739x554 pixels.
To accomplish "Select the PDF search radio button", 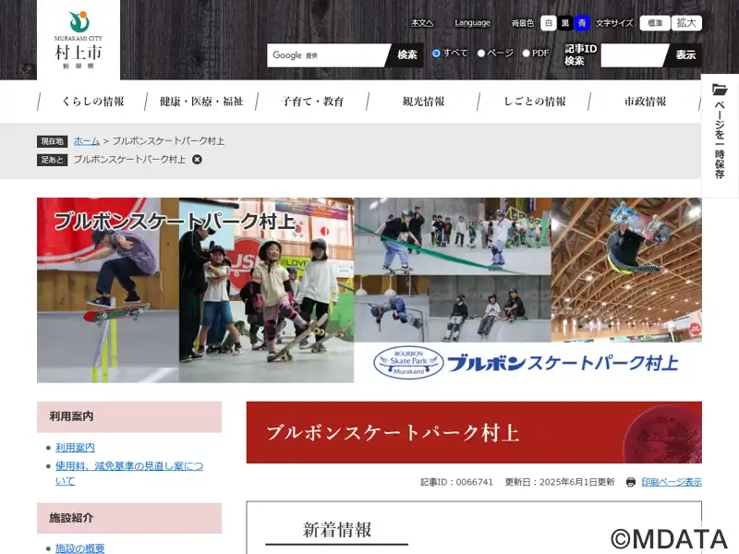I will point(527,54).
